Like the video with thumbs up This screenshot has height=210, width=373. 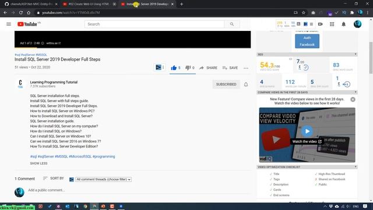coord(175,68)
